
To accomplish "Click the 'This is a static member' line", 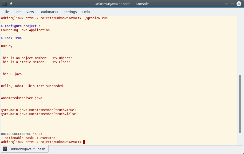I will [36, 62].
